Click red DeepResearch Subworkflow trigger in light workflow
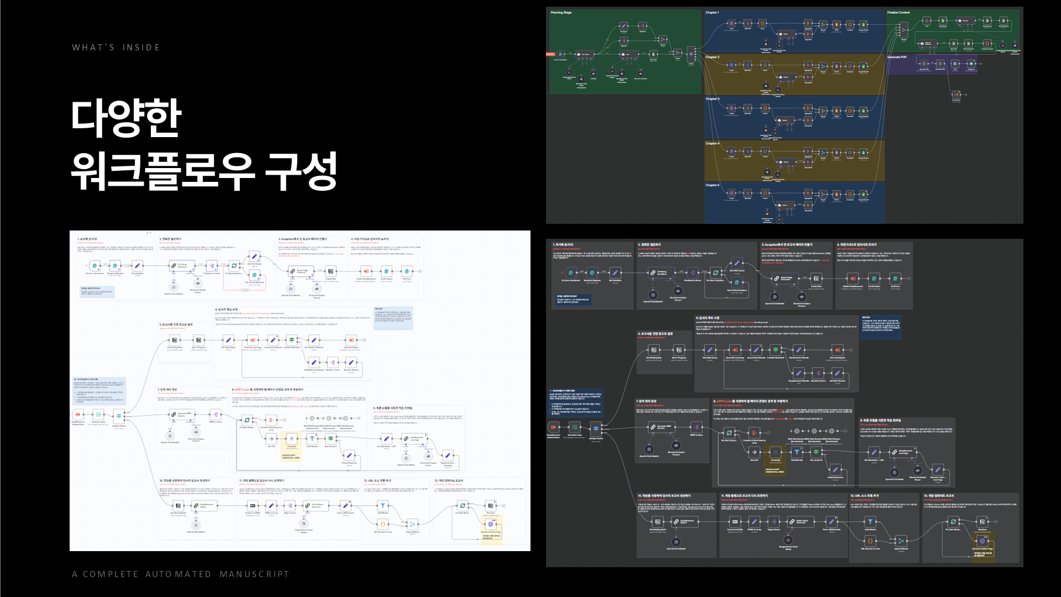This screenshot has width=1061, height=597. [78, 415]
